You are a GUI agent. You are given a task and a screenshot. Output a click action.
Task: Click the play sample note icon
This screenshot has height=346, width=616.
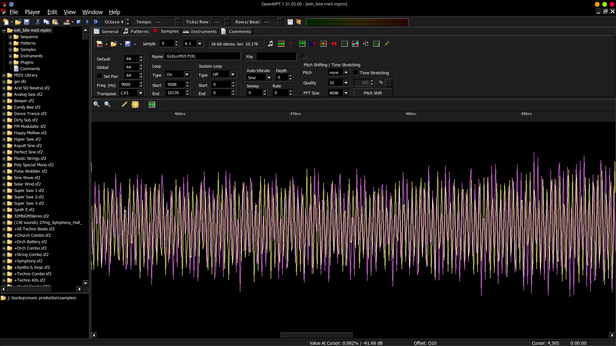[270, 44]
